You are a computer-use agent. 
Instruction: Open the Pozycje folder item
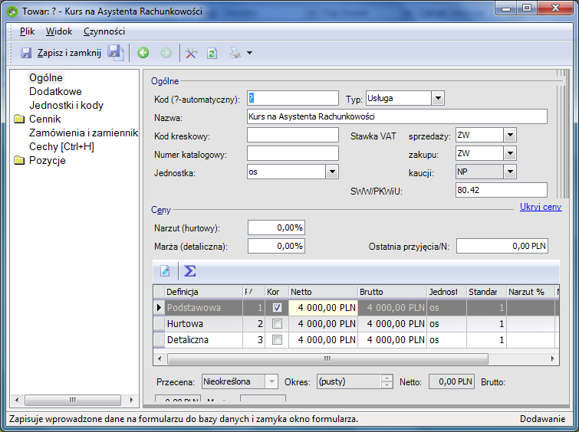click(48, 161)
